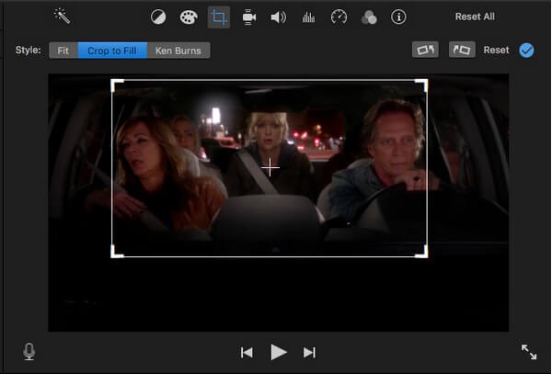Choose the Ken Burns style

178,51
